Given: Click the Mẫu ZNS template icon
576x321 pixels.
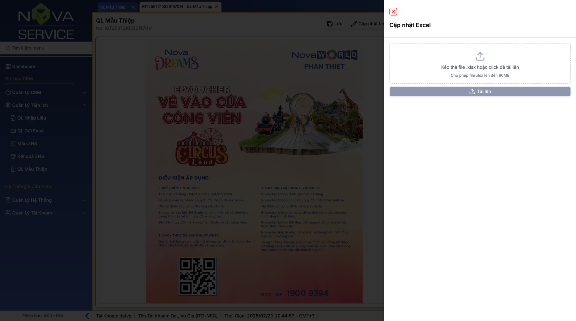Looking at the screenshot, I should [13, 144].
